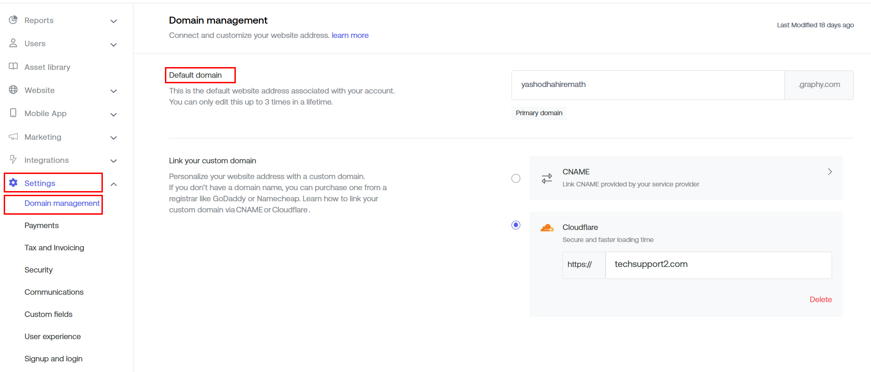Open CNAME option right arrow
The image size is (871, 372).
(830, 172)
